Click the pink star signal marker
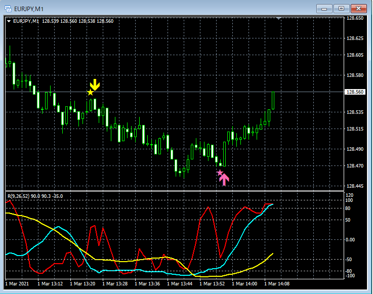Screen dimensions: 373x294 click(x=220, y=173)
